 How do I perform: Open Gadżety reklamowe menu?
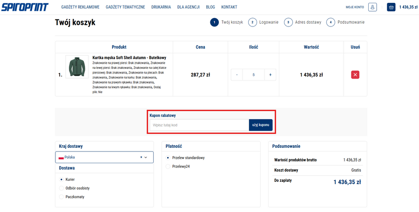click(x=80, y=7)
